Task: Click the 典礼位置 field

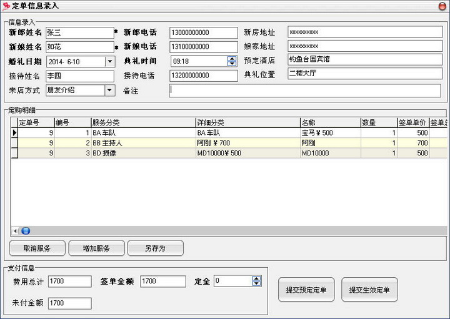Action: (365, 74)
